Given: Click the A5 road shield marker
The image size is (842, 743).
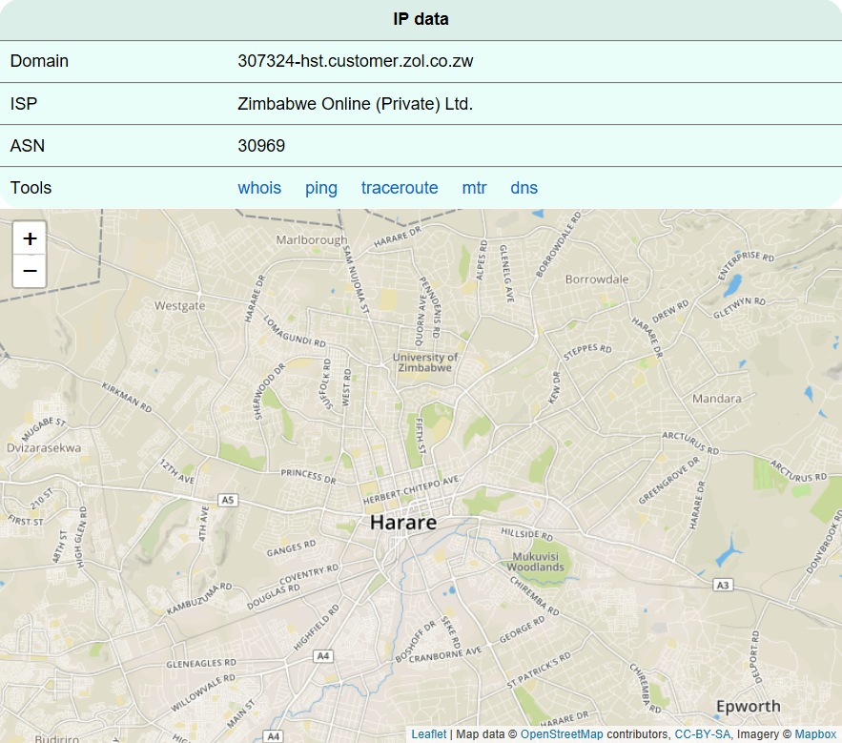Looking at the screenshot, I should click(x=228, y=500).
